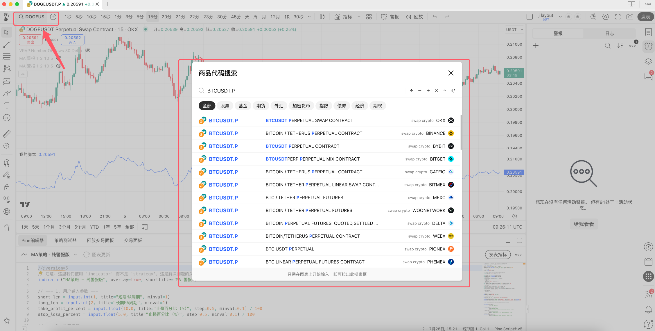Open the Fibonacci retracement tools
Image resolution: width=655 pixels, height=331 pixels.
[7, 56]
